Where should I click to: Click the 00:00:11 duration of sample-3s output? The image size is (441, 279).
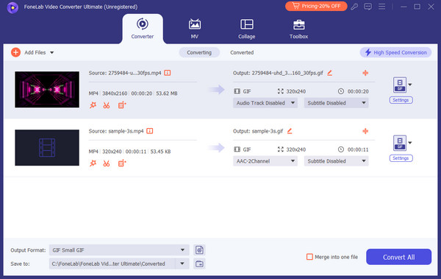point(358,149)
